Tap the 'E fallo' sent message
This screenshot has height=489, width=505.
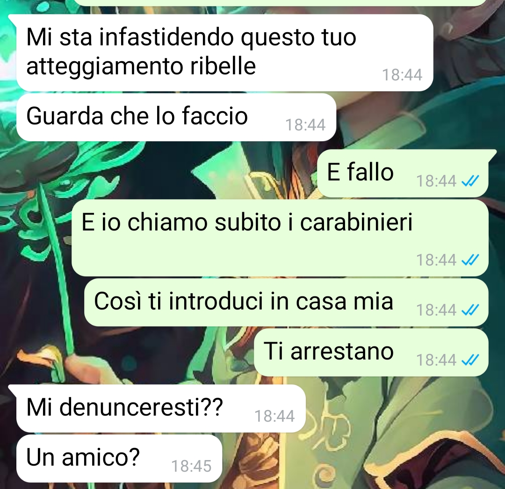click(x=403, y=173)
